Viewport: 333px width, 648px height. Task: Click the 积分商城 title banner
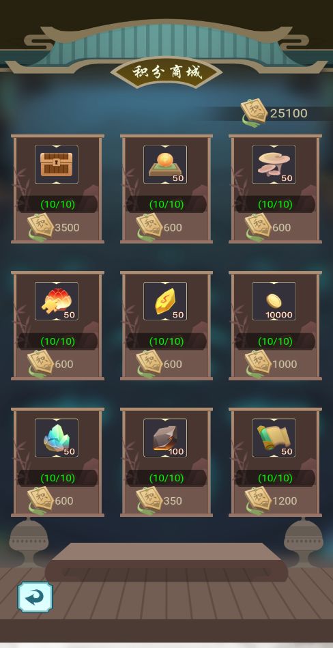pyautogui.click(x=166, y=73)
